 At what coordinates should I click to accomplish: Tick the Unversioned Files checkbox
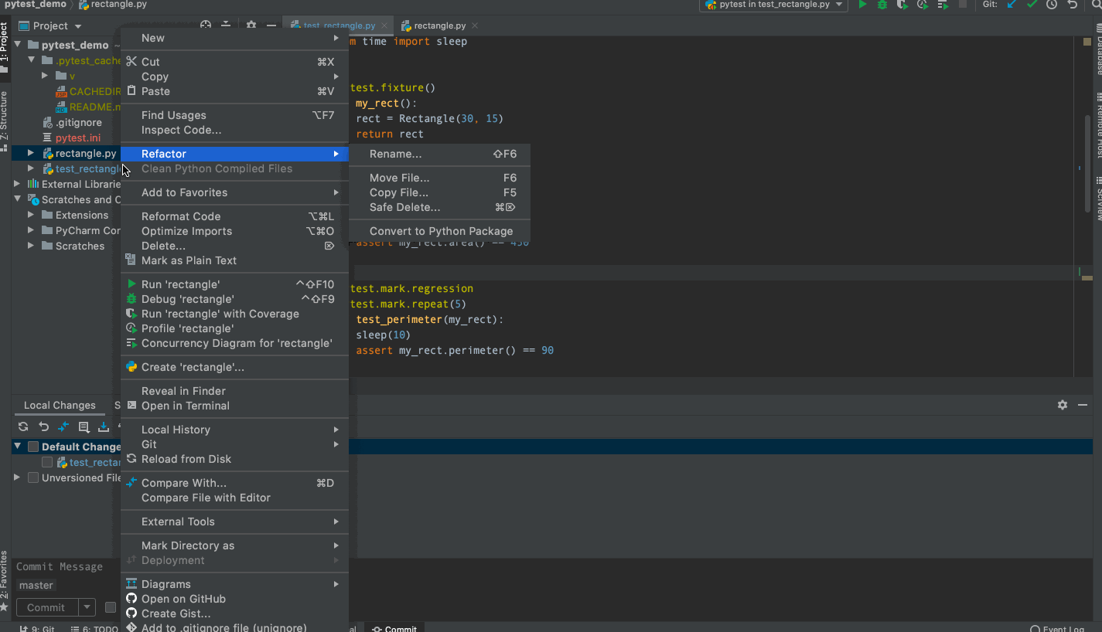[33, 477]
